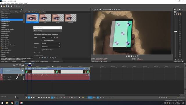The width and height of the screenshot is (186, 105).
Task: Click the lock icon in timeline toolbar
Action: coord(80,97)
